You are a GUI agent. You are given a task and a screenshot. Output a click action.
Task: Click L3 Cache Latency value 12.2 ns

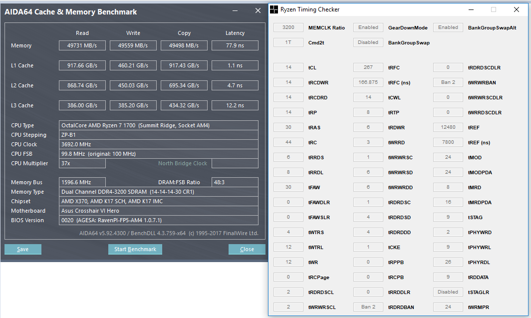pyautogui.click(x=235, y=105)
